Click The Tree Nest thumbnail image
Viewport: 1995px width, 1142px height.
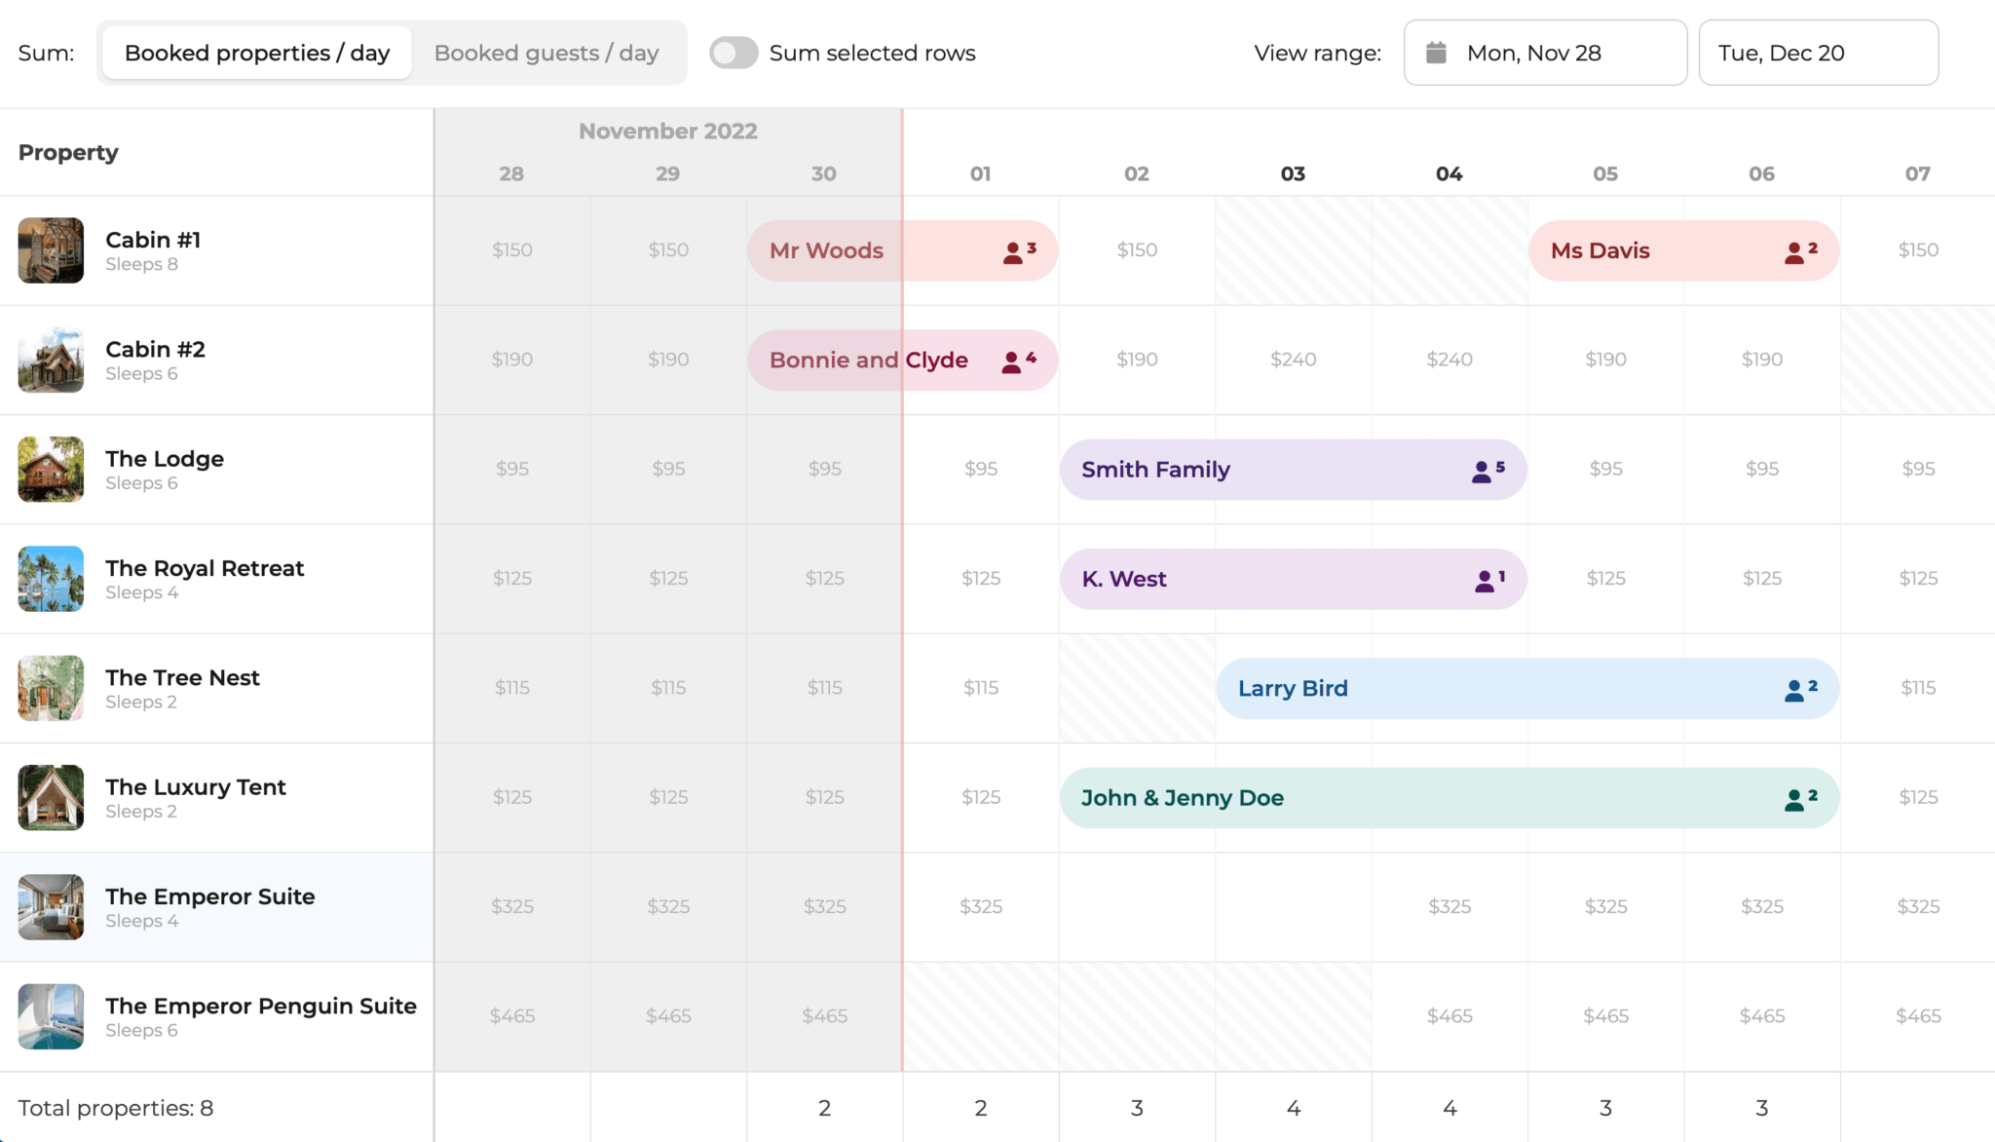point(51,688)
